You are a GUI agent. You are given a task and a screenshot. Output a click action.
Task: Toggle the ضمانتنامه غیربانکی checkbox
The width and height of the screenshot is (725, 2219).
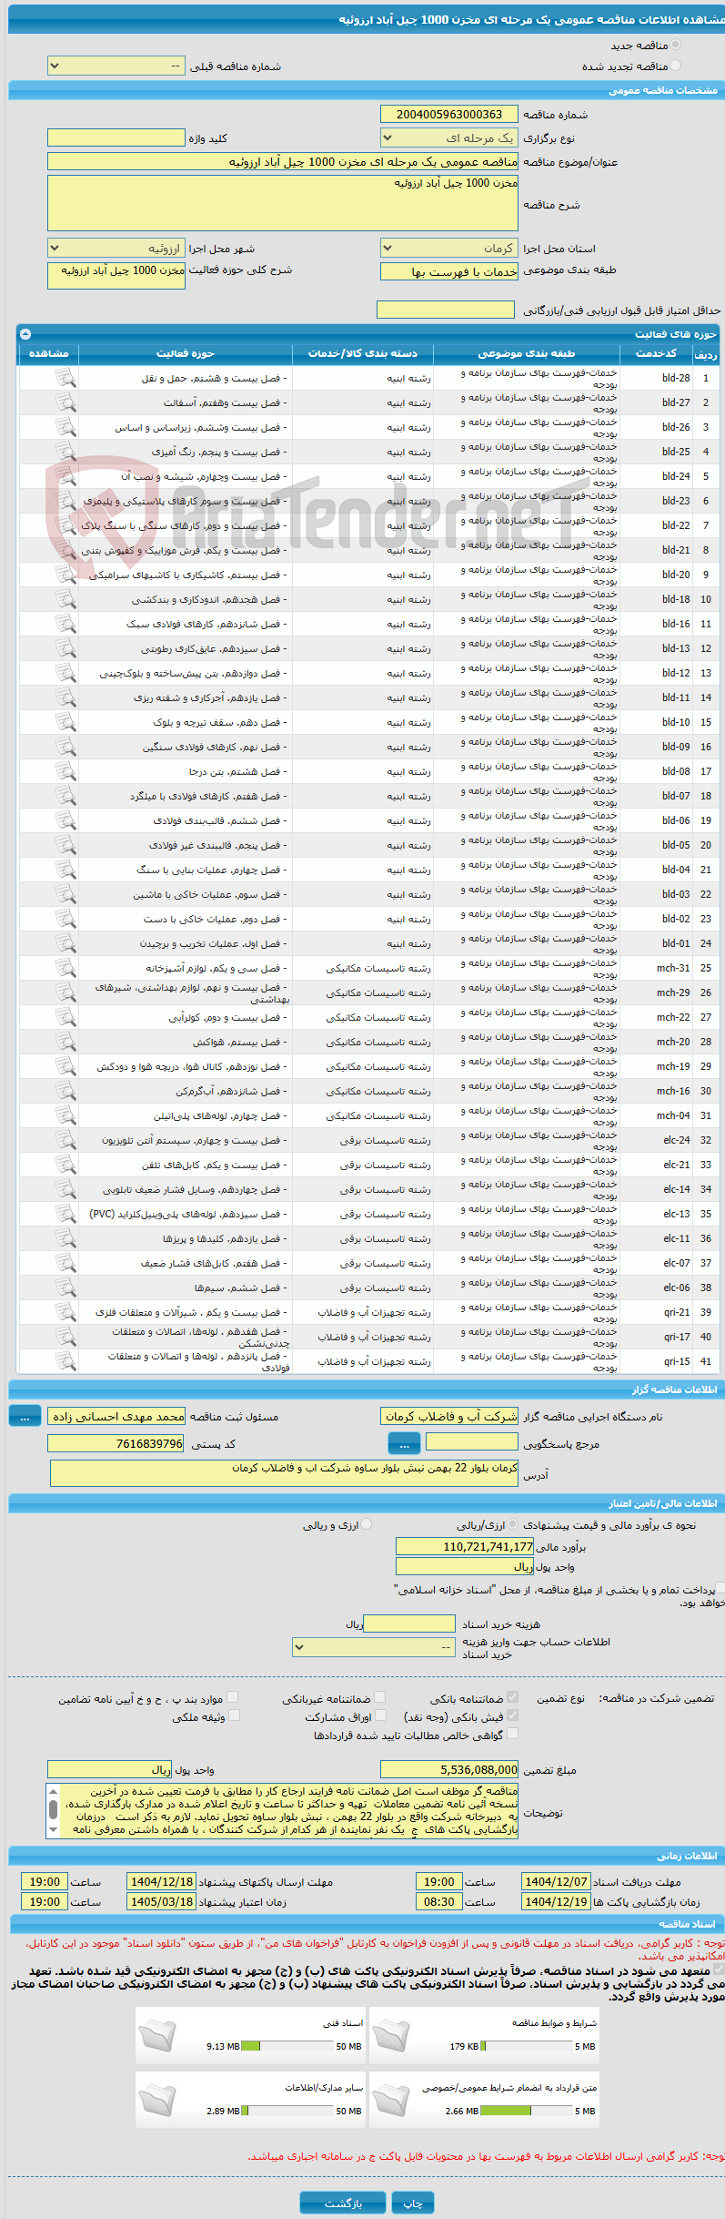coord(380,1697)
